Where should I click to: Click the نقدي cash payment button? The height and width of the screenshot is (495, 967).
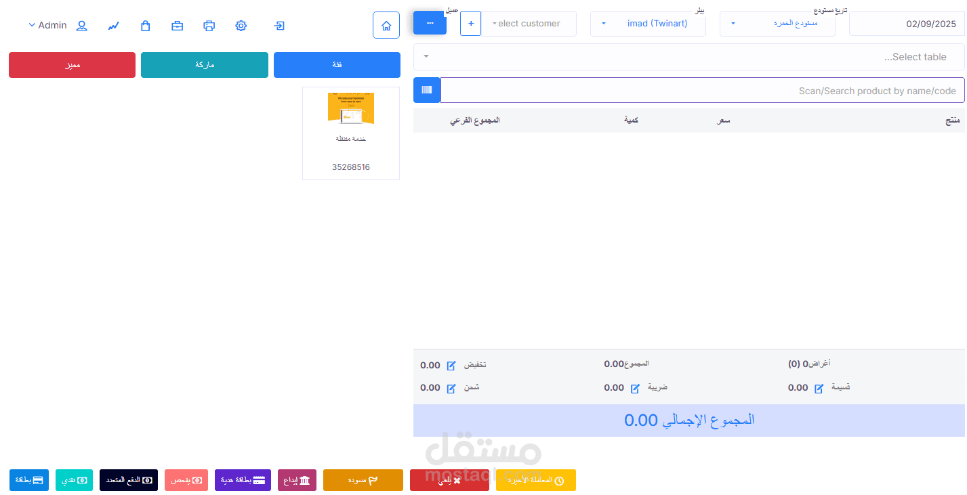tap(74, 480)
